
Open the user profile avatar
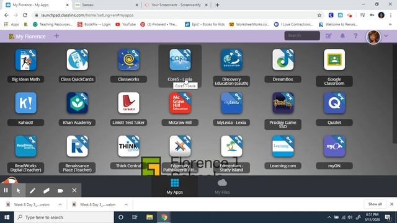point(373,37)
